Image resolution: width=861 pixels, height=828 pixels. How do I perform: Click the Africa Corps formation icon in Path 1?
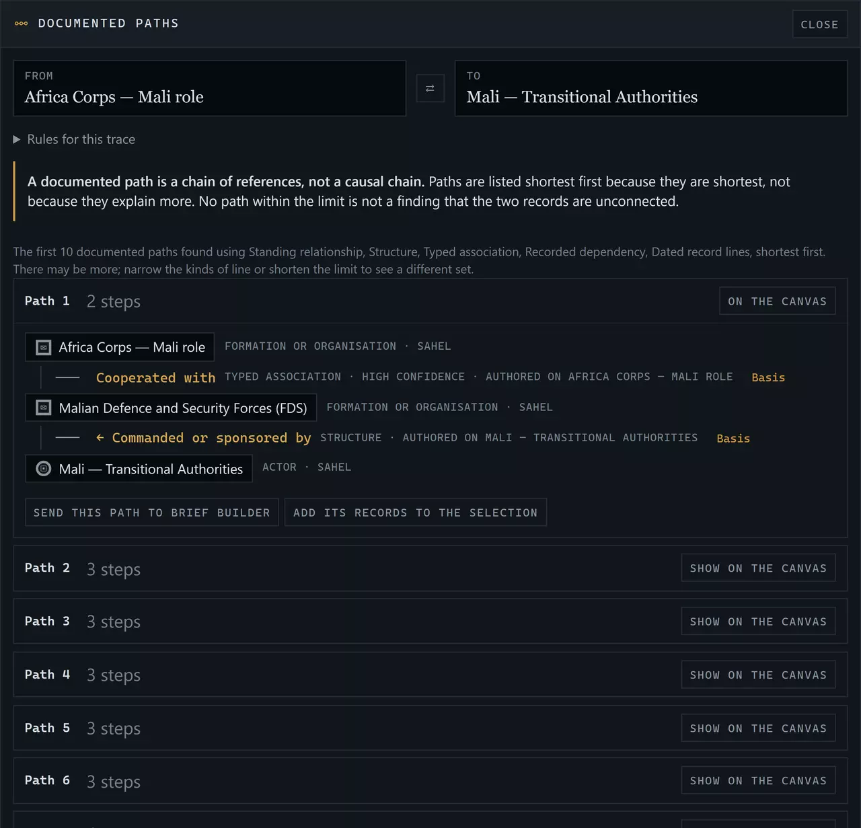(x=43, y=348)
